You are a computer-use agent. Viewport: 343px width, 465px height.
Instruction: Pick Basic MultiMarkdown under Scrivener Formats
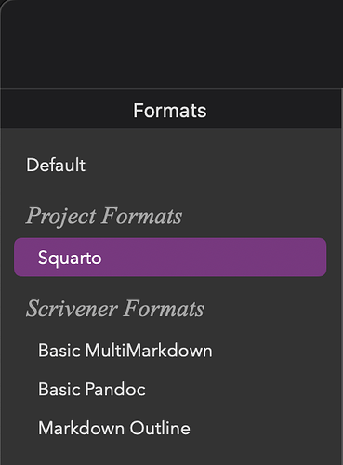coord(125,351)
